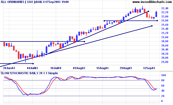
Task: Click the 32.00 price axis label
Action: point(165,16)
